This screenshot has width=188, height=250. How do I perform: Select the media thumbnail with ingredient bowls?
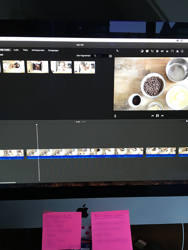[14, 66]
